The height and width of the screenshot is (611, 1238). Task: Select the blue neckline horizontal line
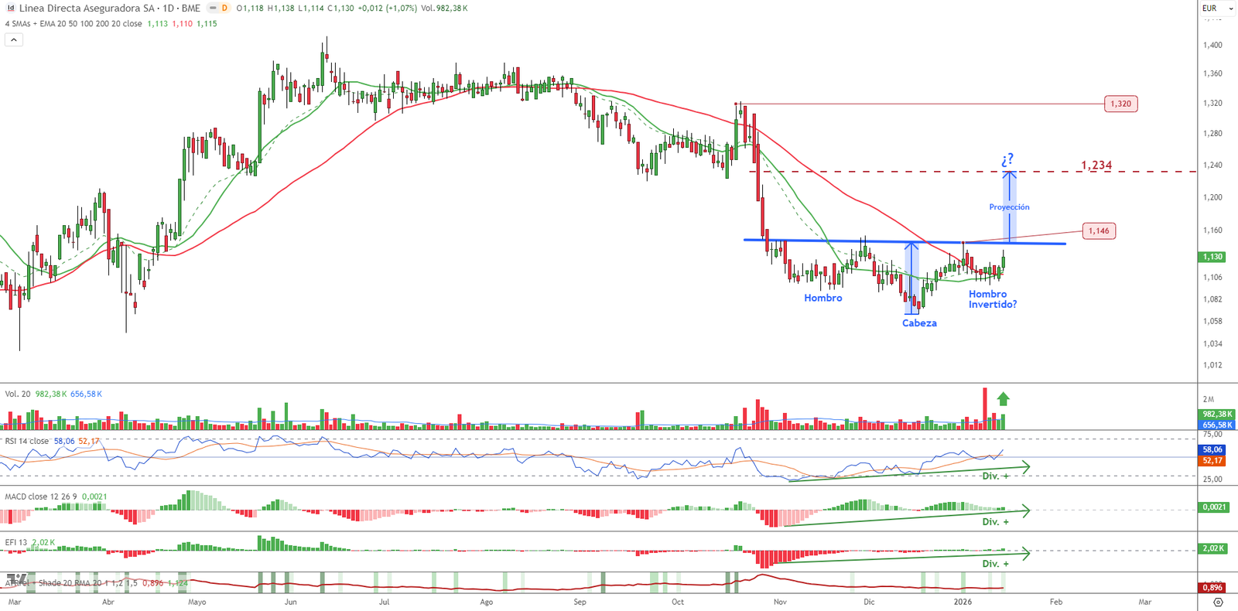pos(851,241)
